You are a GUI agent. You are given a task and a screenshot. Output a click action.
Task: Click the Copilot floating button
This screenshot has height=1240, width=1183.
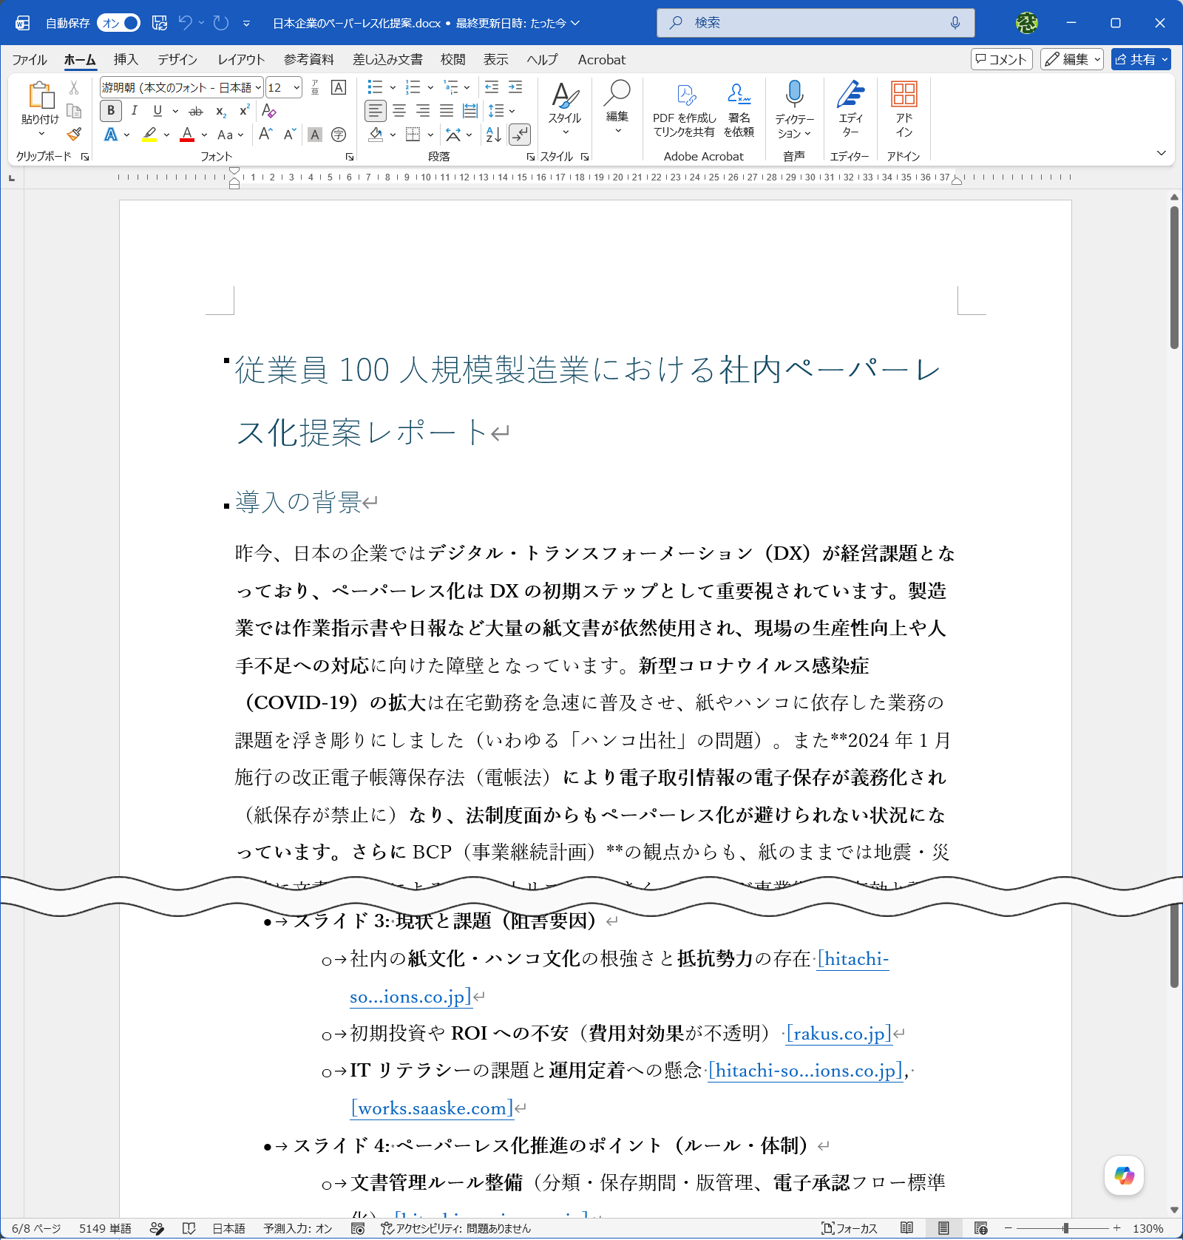pyautogui.click(x=1125, y=1176)
